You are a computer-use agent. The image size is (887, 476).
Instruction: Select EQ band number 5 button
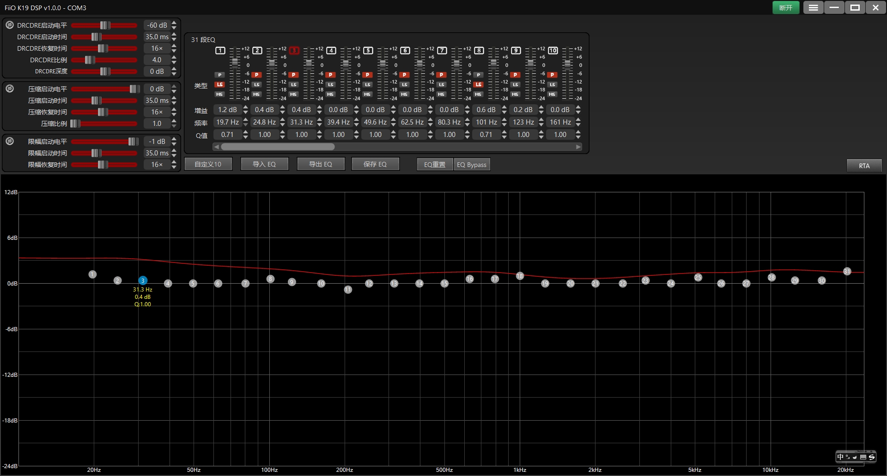[368, 50]
